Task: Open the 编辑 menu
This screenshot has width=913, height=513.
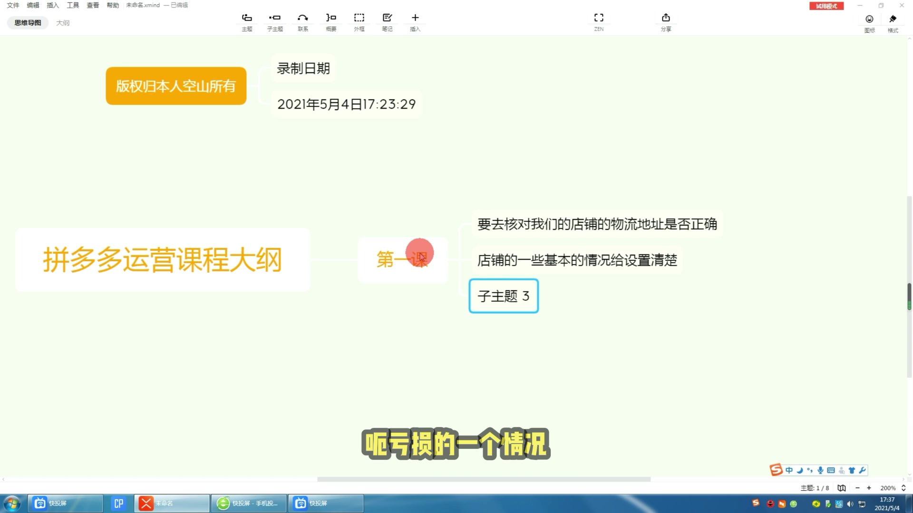Action: point(33,5)
